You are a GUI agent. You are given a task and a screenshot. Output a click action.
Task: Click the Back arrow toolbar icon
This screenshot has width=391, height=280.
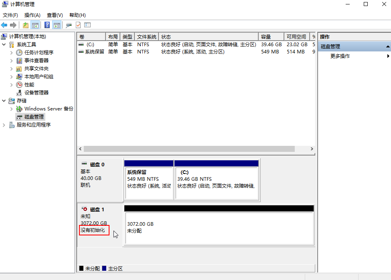(4, 25)
